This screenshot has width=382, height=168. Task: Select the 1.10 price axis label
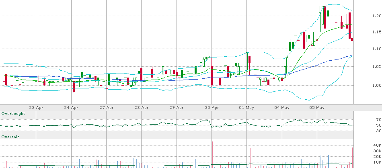pyautogui.click(x=377, y=49)
